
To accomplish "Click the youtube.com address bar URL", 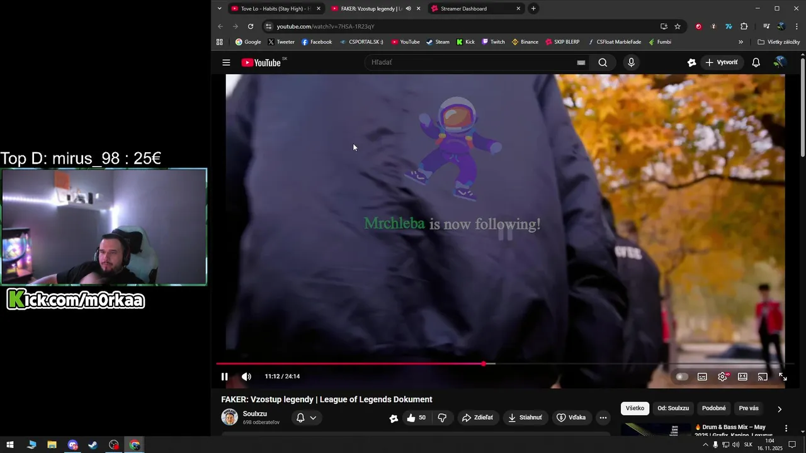I will click(x=326, y=26).
